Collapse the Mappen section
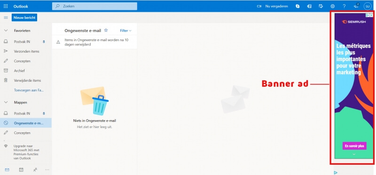This screenshot has height=175, width=376. pyautogui.click(x=6, y=102)
